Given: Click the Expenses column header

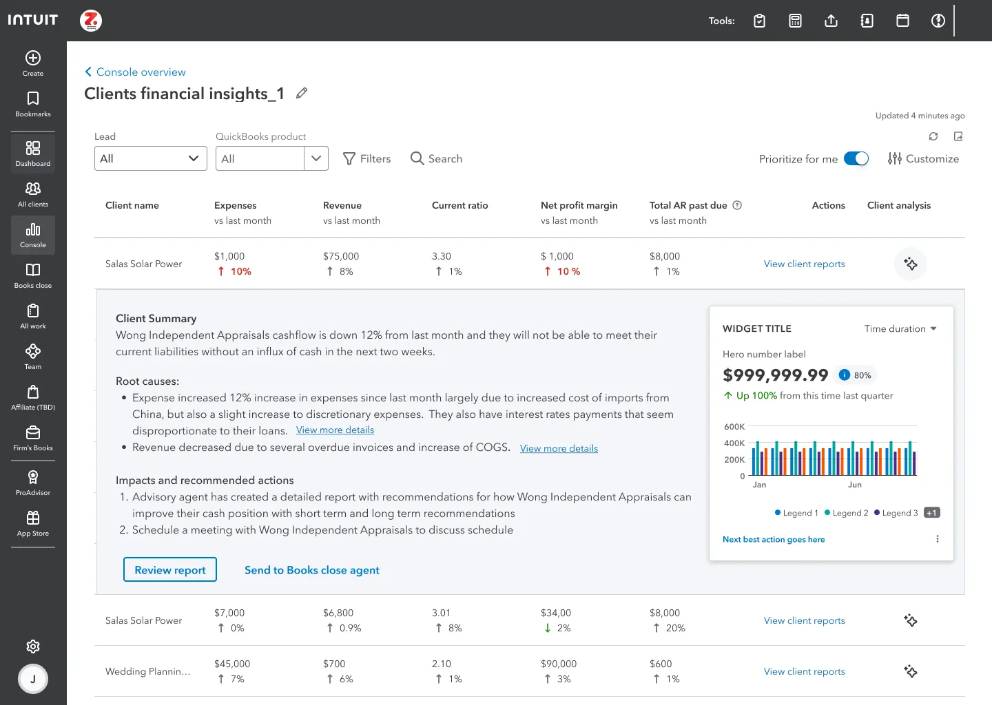Looking at the screenshot, I should [235, 205].
